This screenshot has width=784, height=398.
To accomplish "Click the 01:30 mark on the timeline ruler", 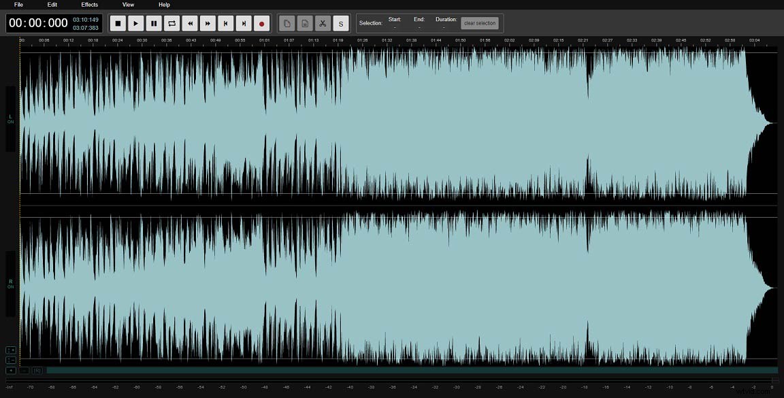I will click(x=380, y=40).
